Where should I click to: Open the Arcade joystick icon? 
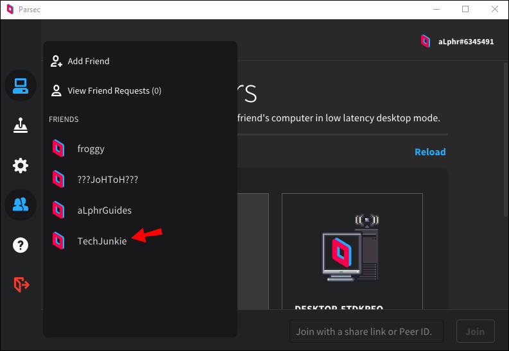coord(21,125)
